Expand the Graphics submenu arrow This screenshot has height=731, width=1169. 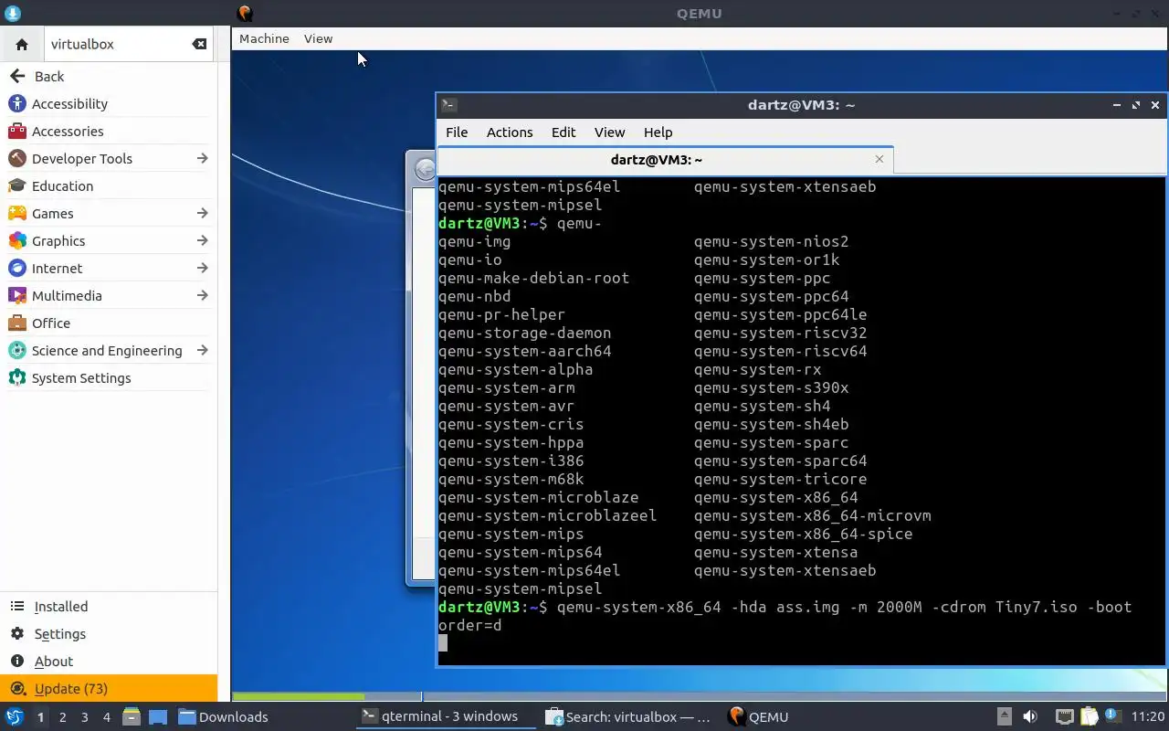[x=202, y=240]
